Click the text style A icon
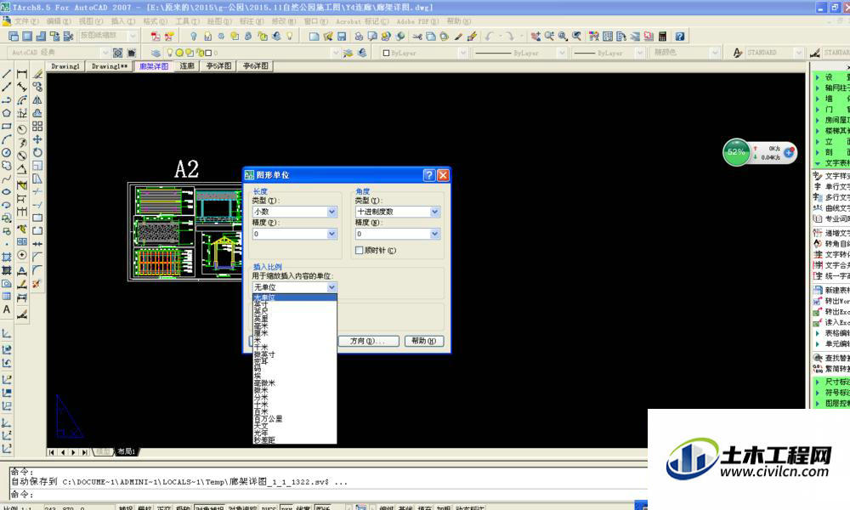This screenshot has width=850, height=510. tap(737, 53)
